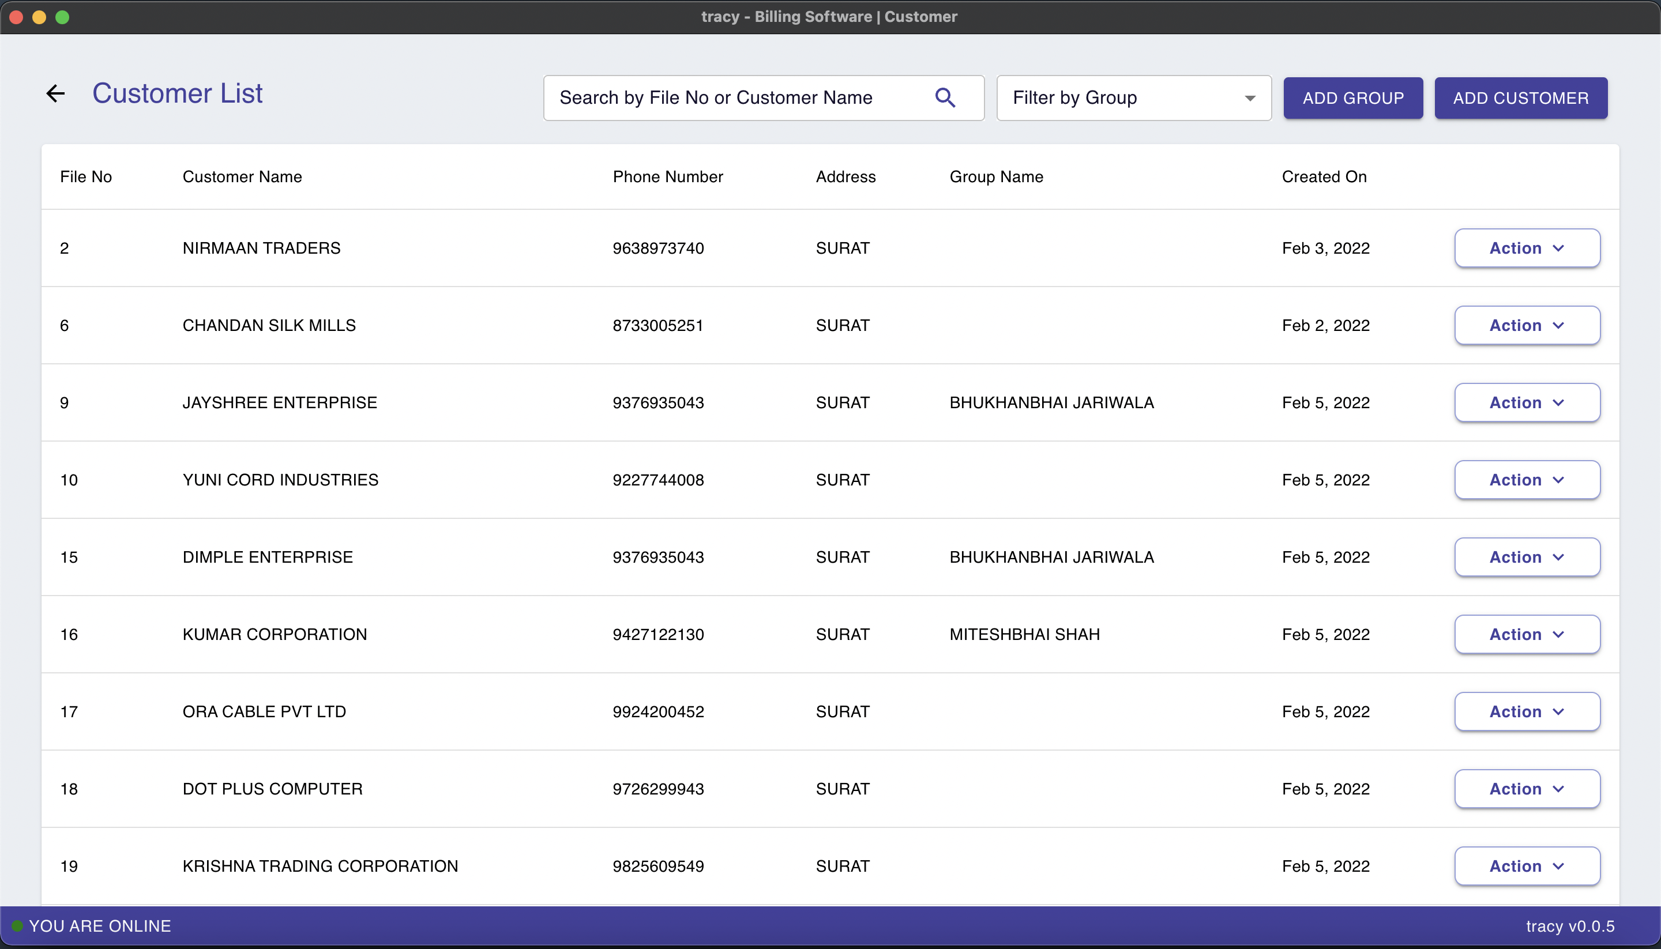Open Action menu for NIRMAAN TRADERS

[x=1527, y=248]
